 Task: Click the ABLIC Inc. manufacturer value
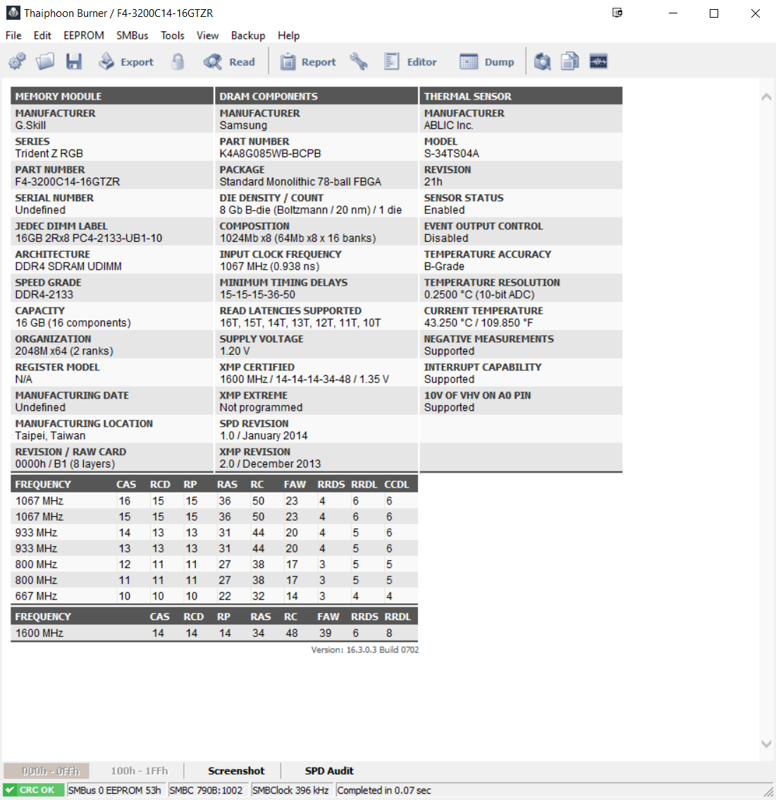tap(449, 126)
